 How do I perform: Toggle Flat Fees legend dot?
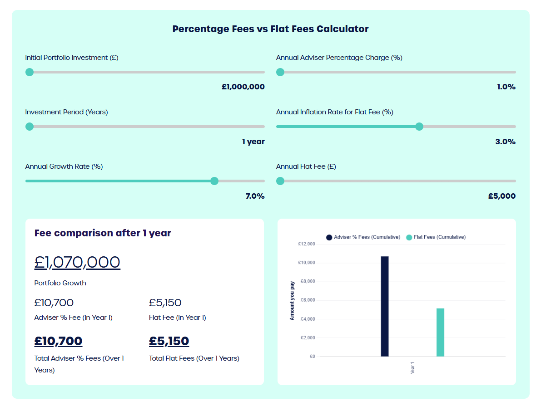[409, 237]
